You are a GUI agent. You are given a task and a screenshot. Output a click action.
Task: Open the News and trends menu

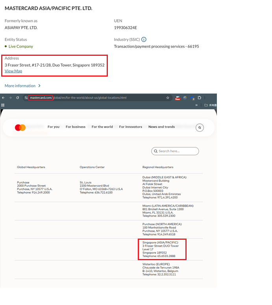tap(161, 127)
